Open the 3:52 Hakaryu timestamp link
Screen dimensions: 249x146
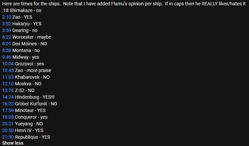[6, 24]
